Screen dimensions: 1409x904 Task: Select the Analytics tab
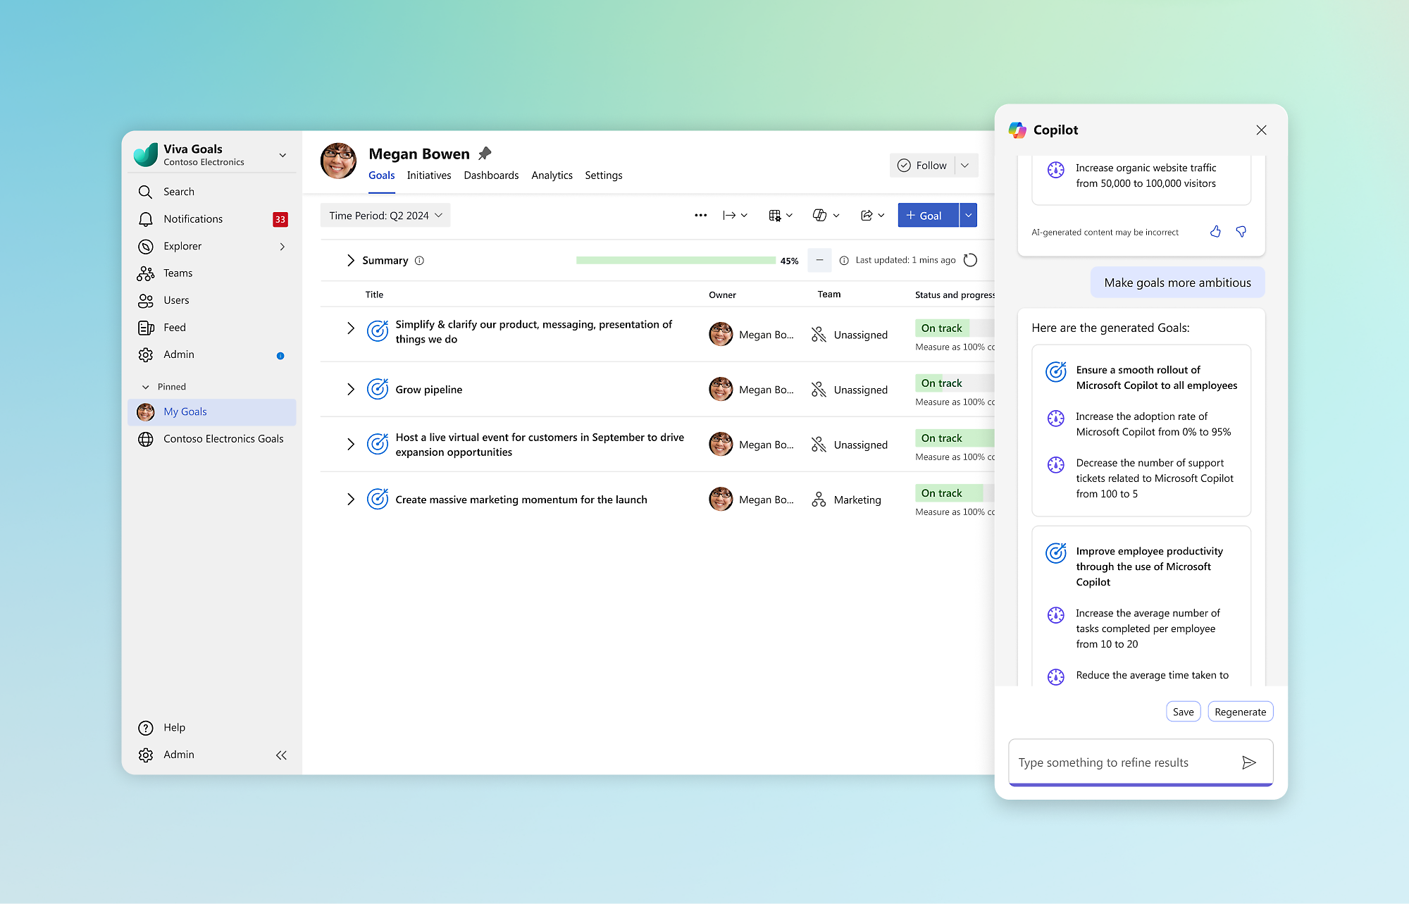pyautogui.click(x=550, y=175)
